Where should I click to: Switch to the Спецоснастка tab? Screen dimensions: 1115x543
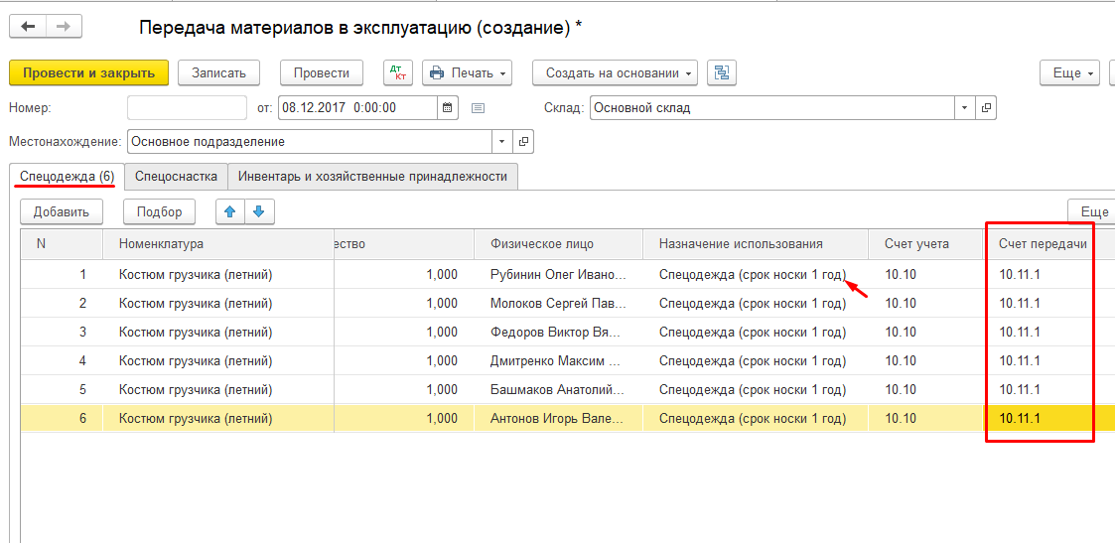[176, 177]
